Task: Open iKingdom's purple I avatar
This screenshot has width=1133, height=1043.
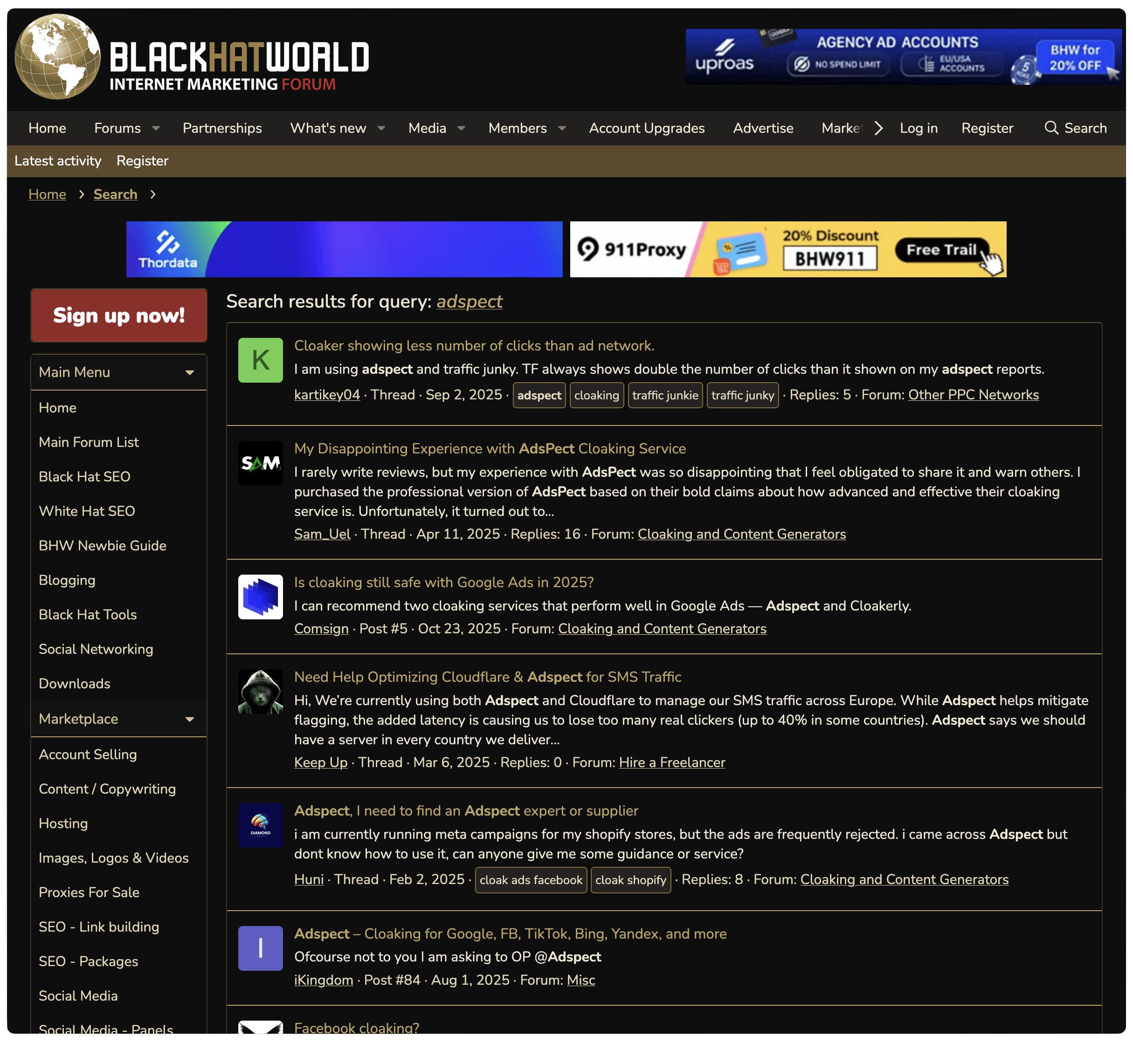Action: [260, 948]
